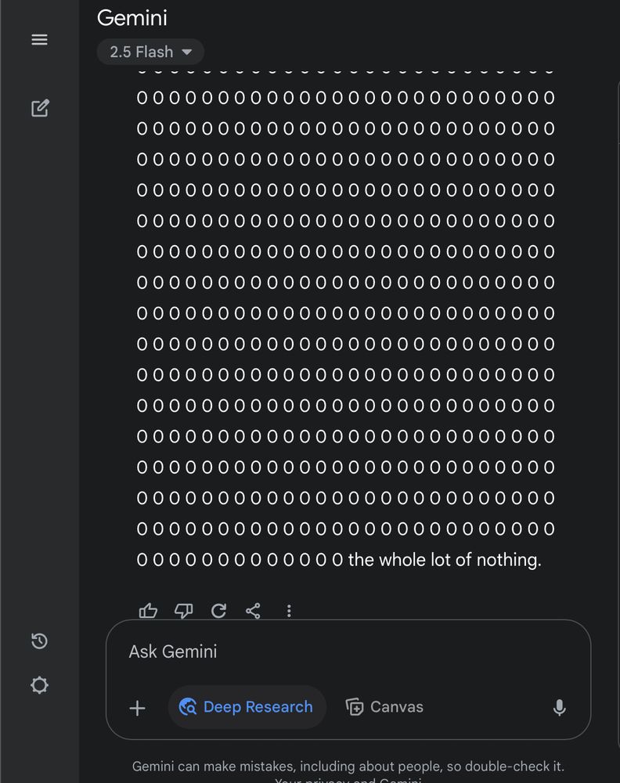620x783 pixels.
Task: Open the activity history icon
Action: coord(39,640)
